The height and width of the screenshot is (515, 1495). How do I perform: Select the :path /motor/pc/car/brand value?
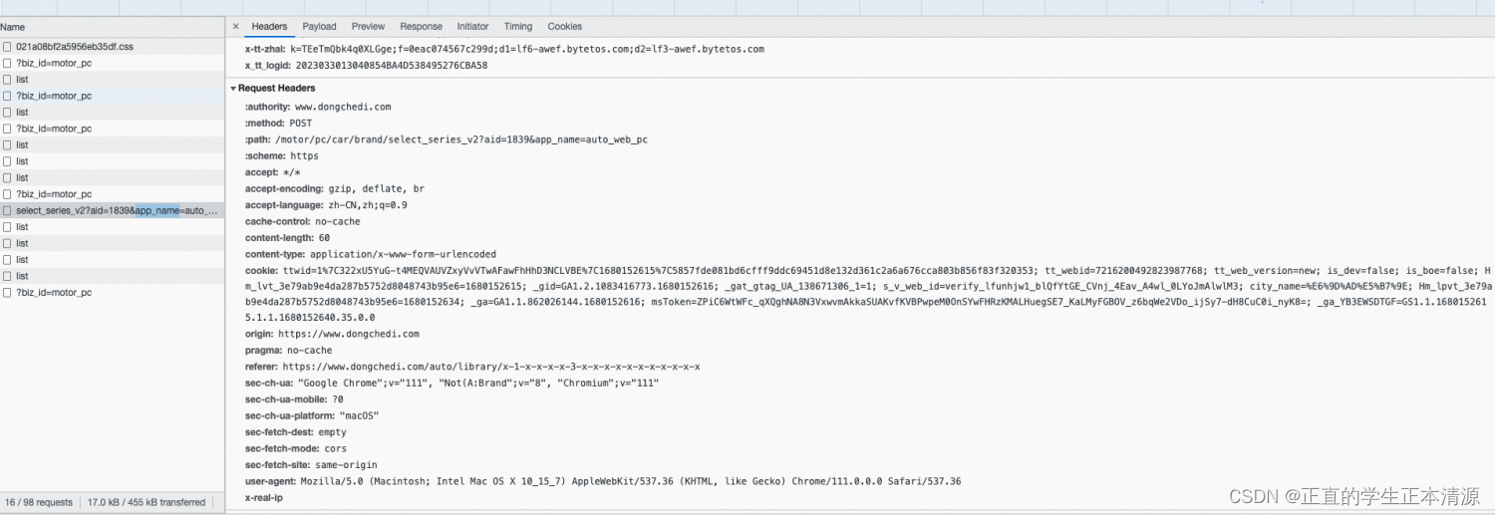[461, 139]
